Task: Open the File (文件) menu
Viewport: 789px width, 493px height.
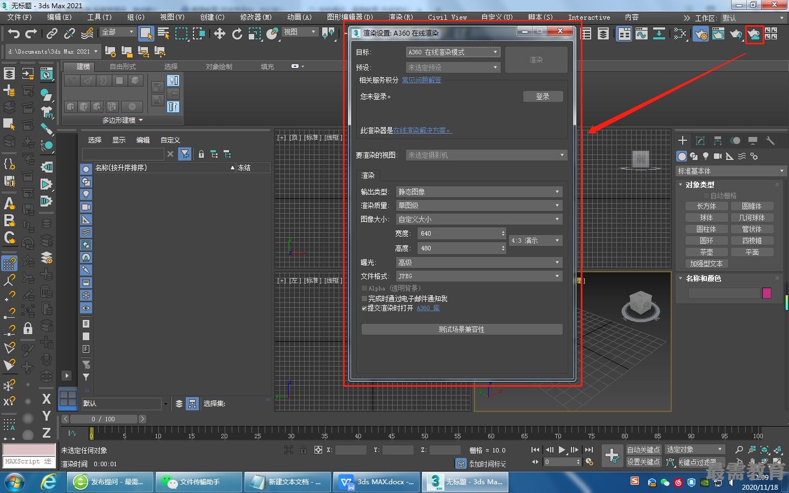Action: click(20, 17)
